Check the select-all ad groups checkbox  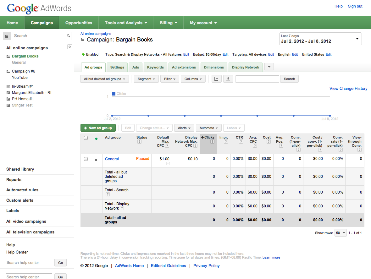(86, 138)
